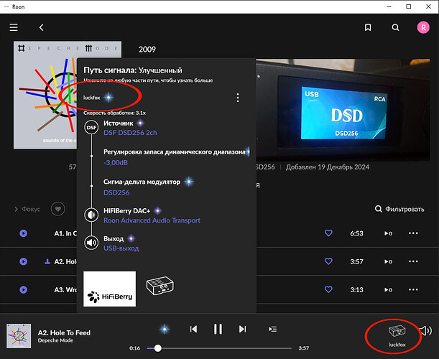Viewport: 439px width, 359px height.
Task: Click the DSD256 sigma-delta modulator value
Action: (x=116, y=192)
